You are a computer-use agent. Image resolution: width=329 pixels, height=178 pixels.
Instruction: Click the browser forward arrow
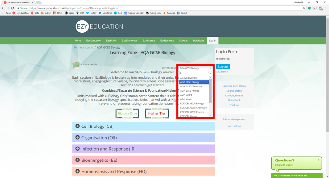8,8
